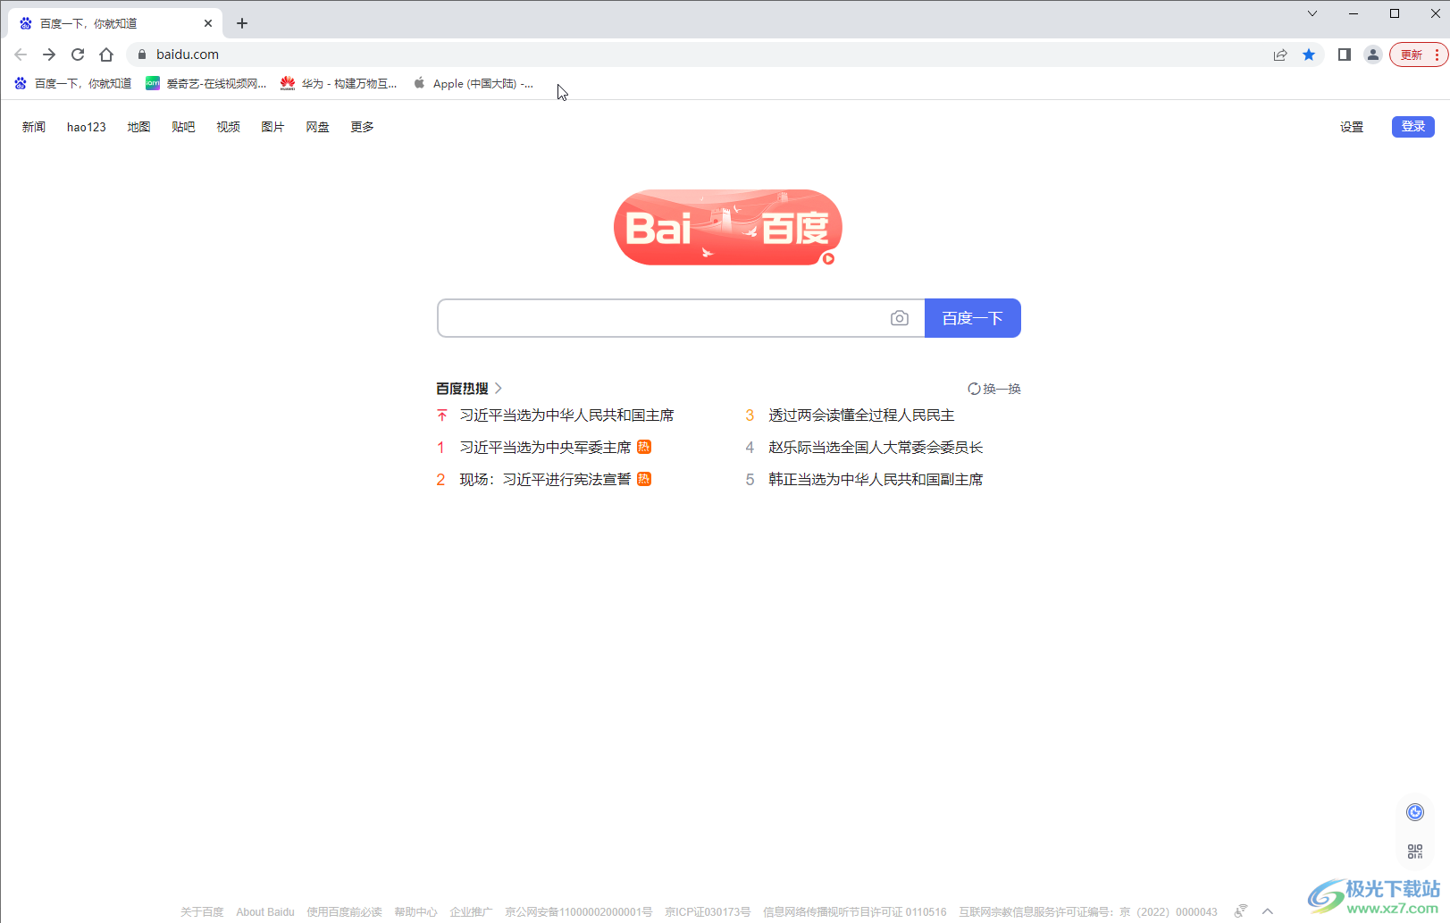Open 习近平当选为中华人民共和国主席 top item
Viewport: 1450px width, 923px height.
[566, 415]
